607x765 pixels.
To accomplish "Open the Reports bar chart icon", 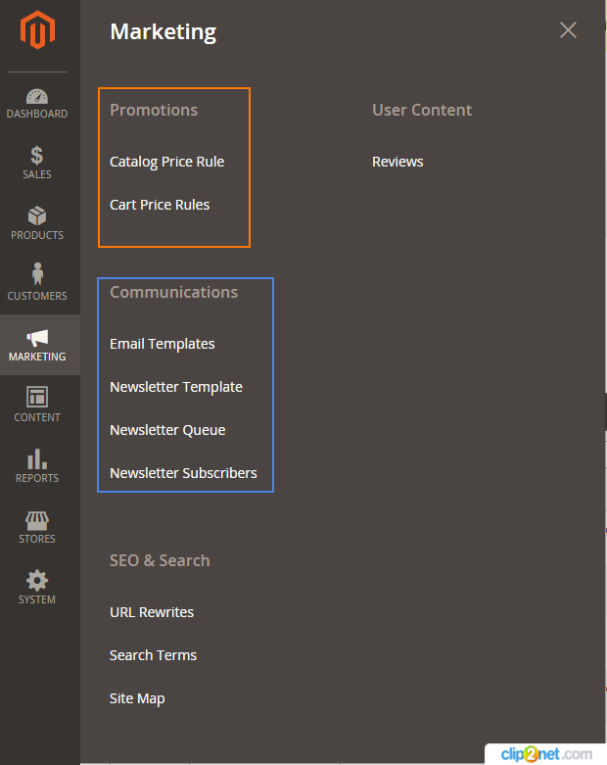I will 37,458.
